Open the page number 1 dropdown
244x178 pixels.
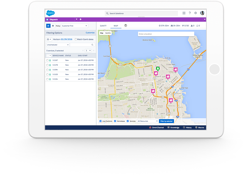pyautogui.click(x=88, y=50)
